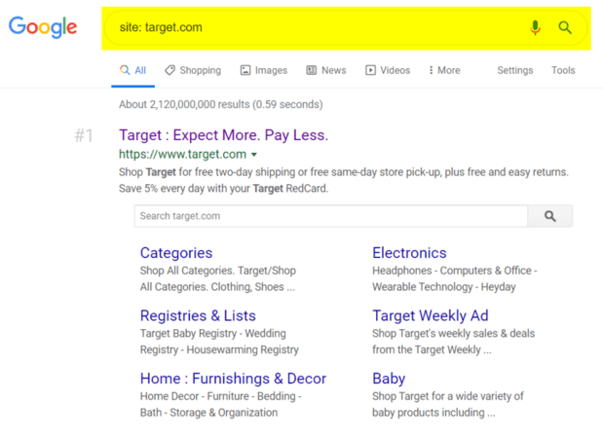The width and height of the screenshot is (603, 438).
Task: Click the Google logo
Action: (43, 27)
